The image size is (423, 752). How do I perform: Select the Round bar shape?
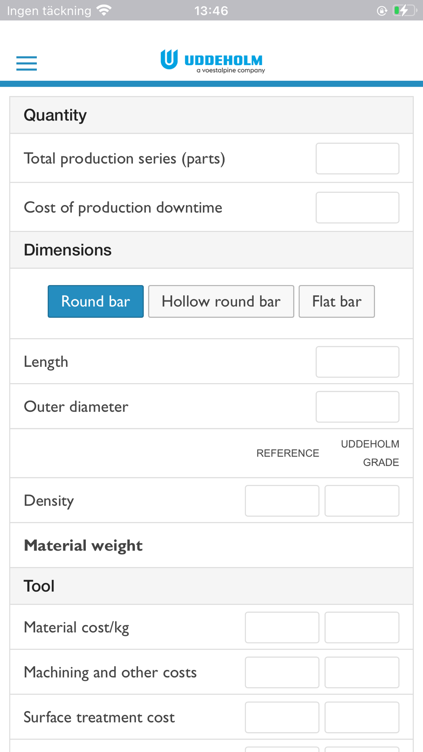pos(96,302)
